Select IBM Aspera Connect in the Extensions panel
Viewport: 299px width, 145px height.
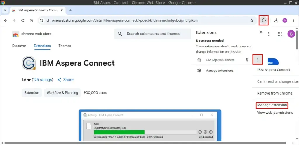pyautogui.click(x=220, y=60)
